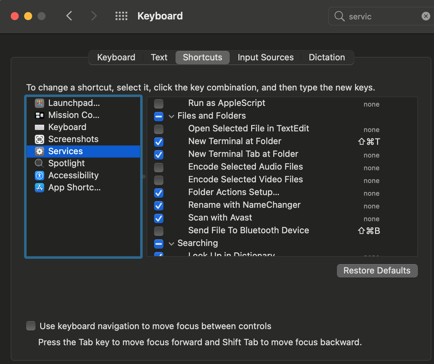
Task: Clear the search field text
Action: (x=426, y=16)
